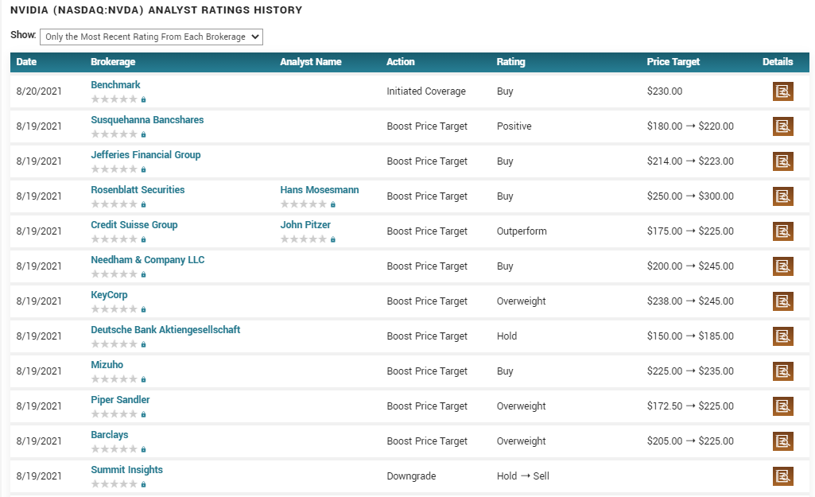Sort table by Date column header

point(26,62)
